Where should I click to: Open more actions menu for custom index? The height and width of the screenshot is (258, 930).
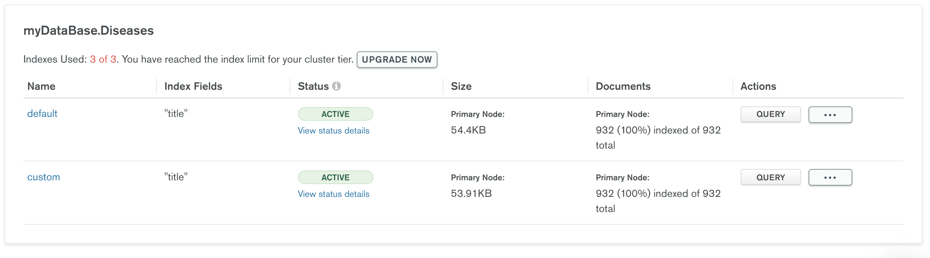click(830, 177)
